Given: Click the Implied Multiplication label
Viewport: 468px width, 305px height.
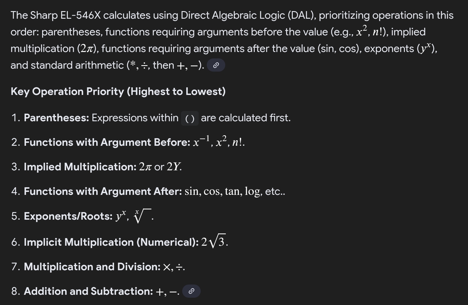Looking at the screenshot, I should (80, 167).
